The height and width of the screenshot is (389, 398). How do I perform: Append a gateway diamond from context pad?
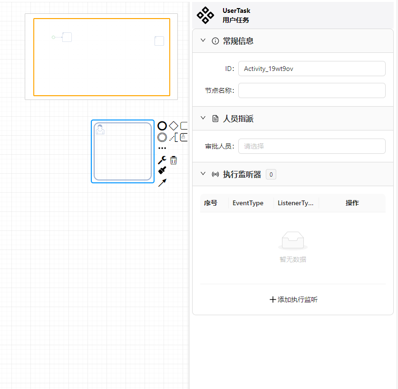pos(174,126)
